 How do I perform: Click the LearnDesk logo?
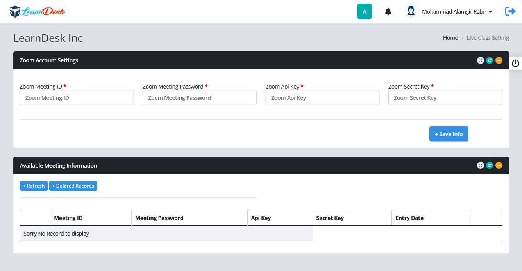pyautogui.click(x=38, y=12)
